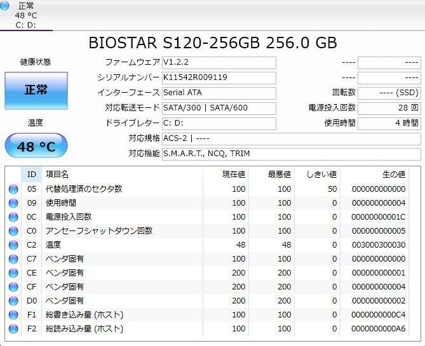The height and width of the screenshot is (346, 425).
Task: Click the 正常 health status button
Action: (x=36, y=90)
